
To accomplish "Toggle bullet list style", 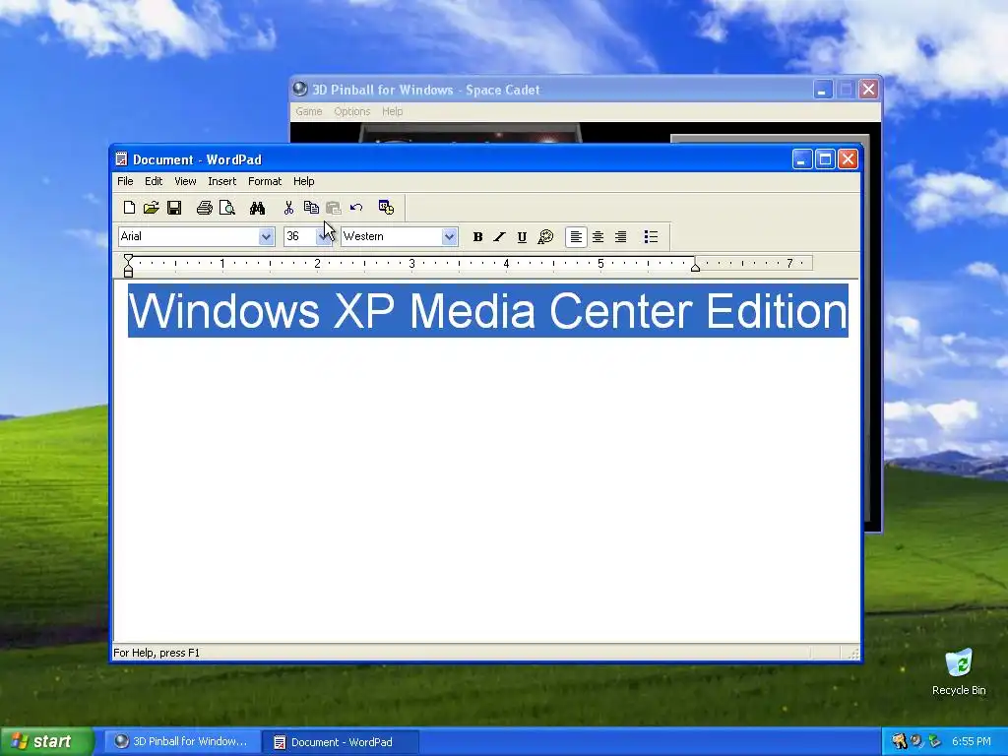I will point(651,237).
